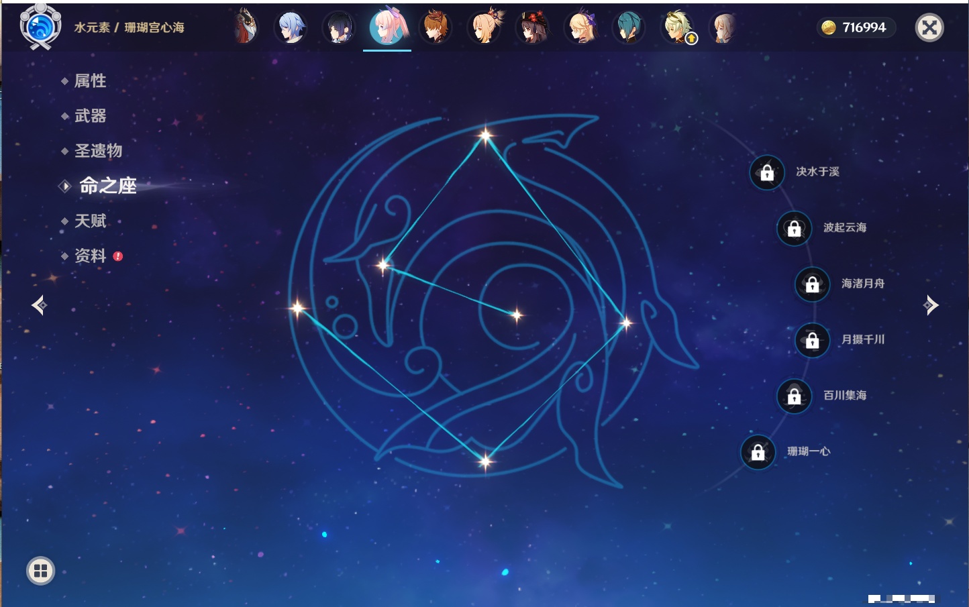Open the four-square grid menu button

(x=41, y=571)
